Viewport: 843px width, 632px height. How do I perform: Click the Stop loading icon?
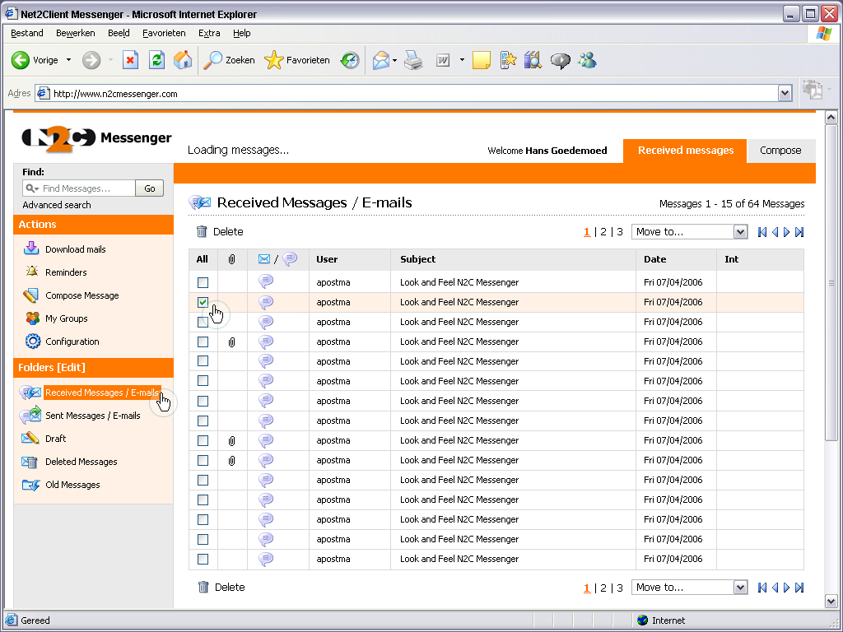point(131,60)
